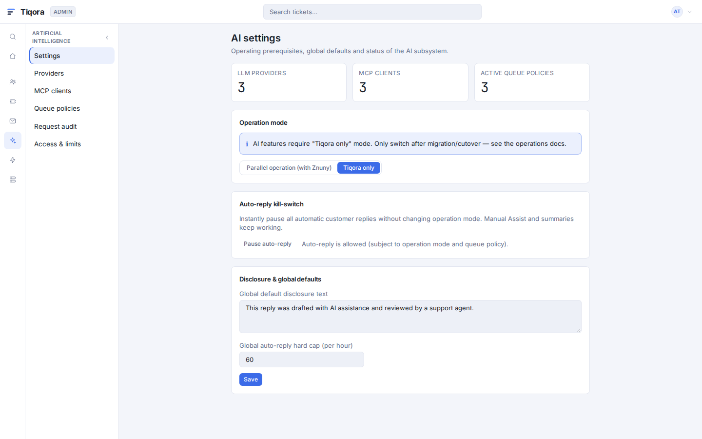702x439 pixels.
Task: Select Tiqora only operation mode
Action: pyautogui.click(x=359, y=168)
